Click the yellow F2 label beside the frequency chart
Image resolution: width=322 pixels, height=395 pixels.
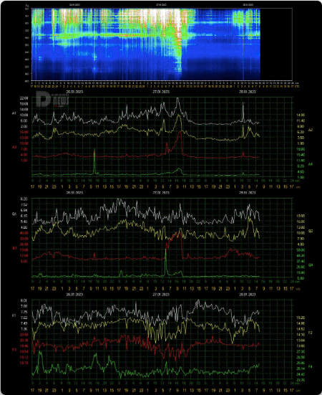tap(311, 333)
